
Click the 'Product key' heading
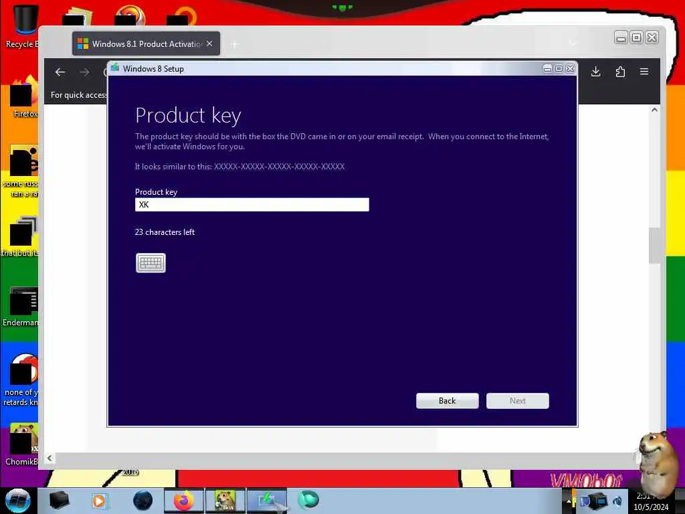coord(188,115)
